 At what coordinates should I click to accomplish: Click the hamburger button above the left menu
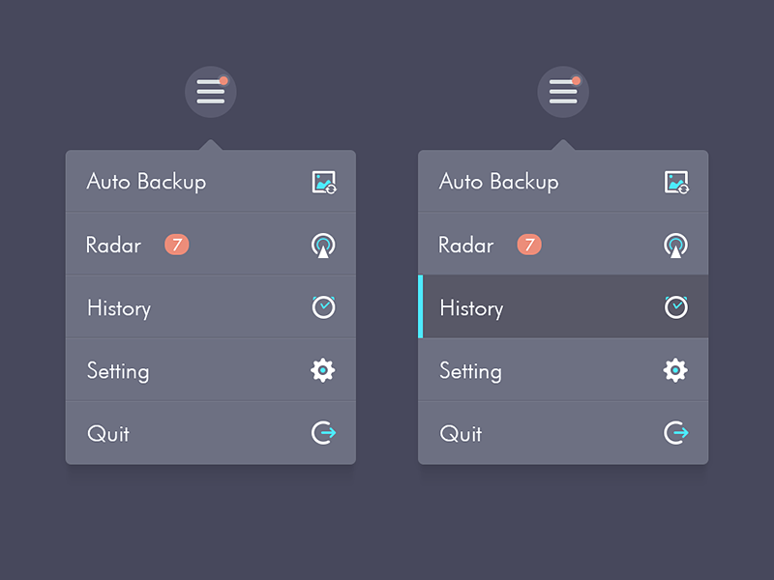211,93
